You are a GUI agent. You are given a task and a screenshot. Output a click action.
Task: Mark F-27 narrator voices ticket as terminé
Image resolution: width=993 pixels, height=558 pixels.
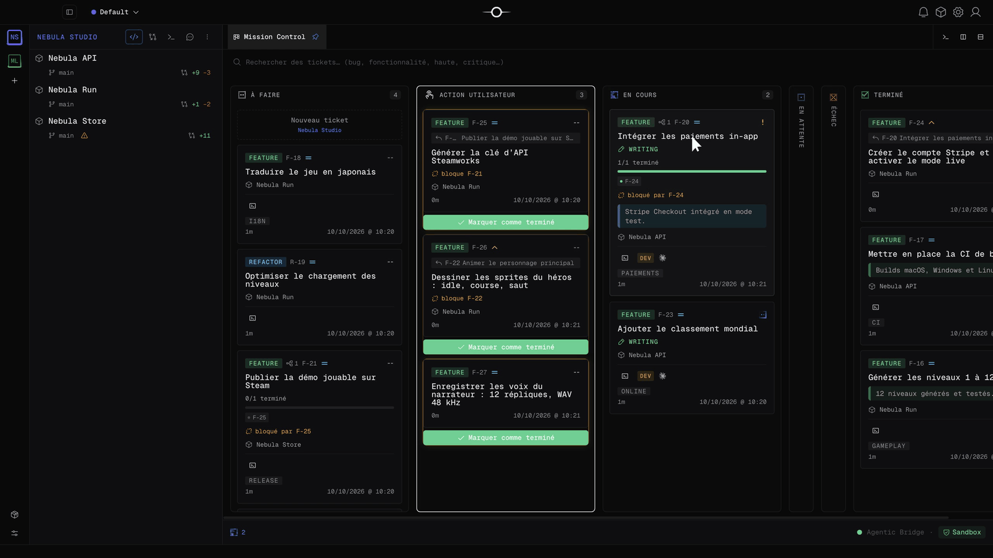point(506,438)
